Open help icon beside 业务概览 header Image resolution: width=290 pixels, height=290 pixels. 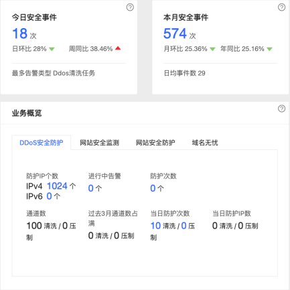pyautogui.click(x=281, y=108)
